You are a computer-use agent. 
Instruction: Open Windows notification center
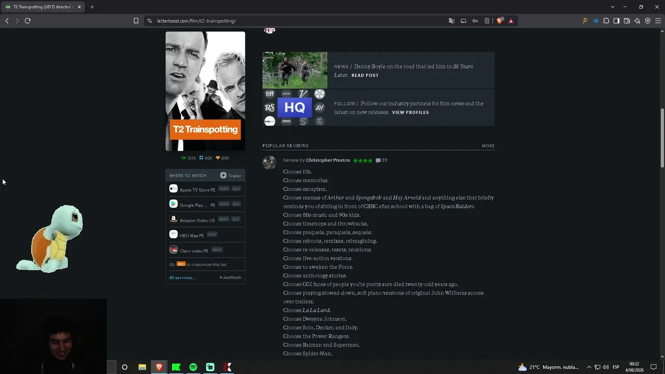(654, 367)
